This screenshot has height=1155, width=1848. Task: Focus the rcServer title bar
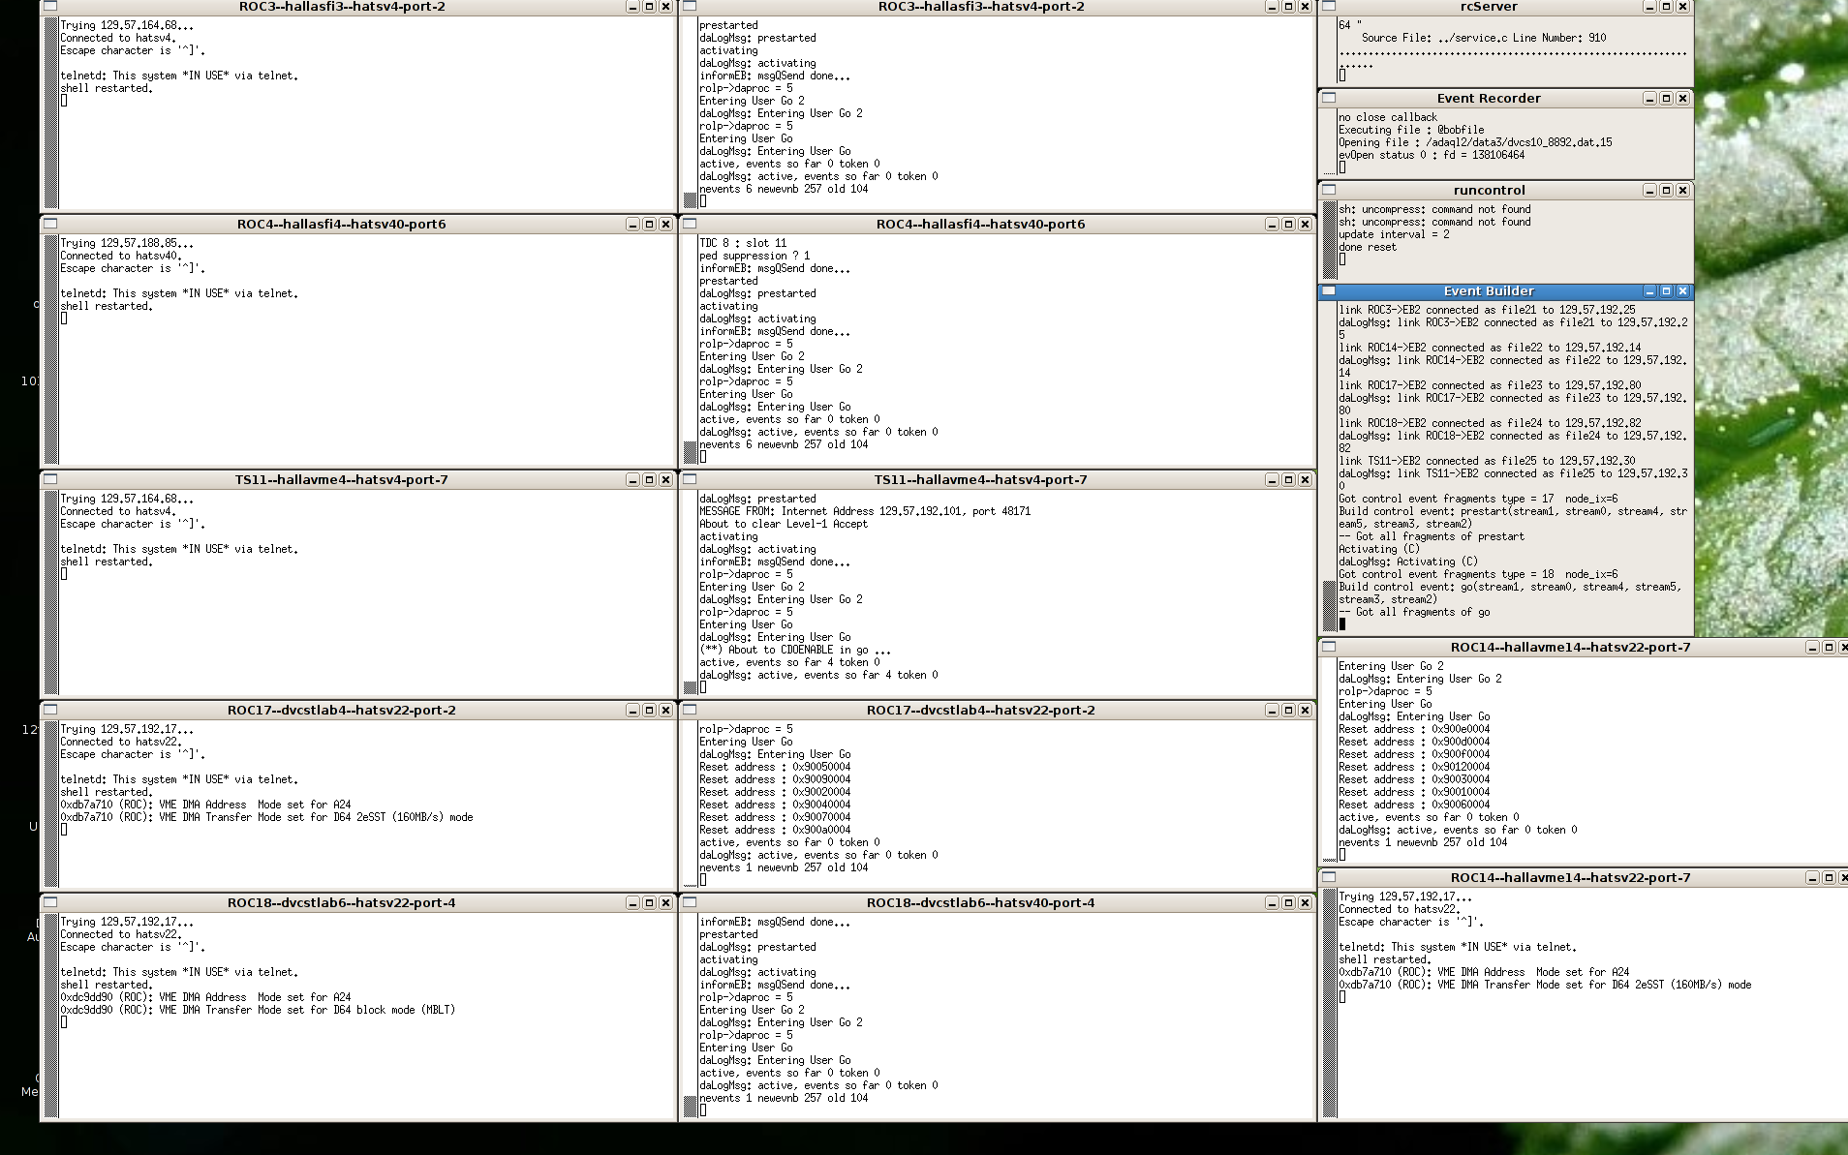(1489, 7)
